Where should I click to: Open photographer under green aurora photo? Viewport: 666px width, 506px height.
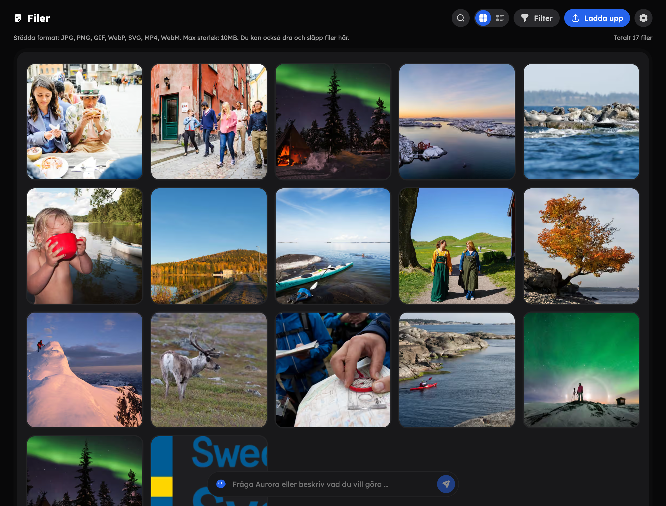[581, 370]
